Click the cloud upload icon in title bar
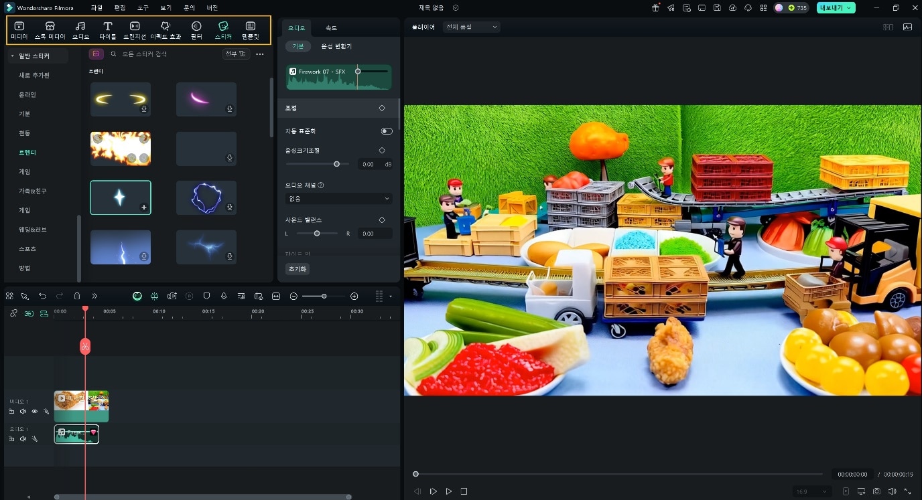922x500 pixels. tap(732, 8)
